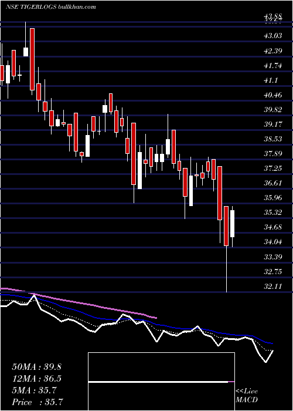Click the 41.1 price level label
The width and height of the screenshot is (293, 411).
(271, 80)
